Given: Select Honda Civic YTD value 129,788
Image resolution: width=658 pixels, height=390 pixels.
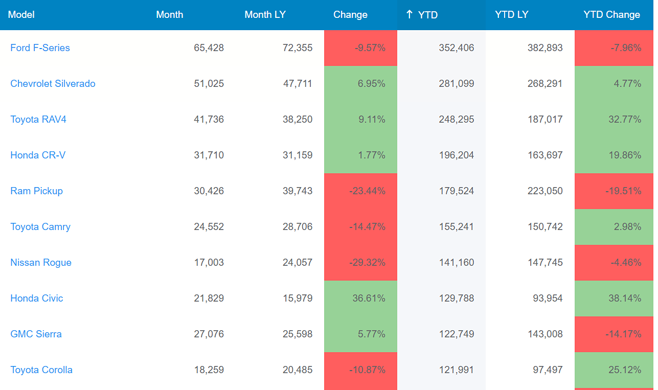Looking at the screenshot, I should click(x=457, y=298).
